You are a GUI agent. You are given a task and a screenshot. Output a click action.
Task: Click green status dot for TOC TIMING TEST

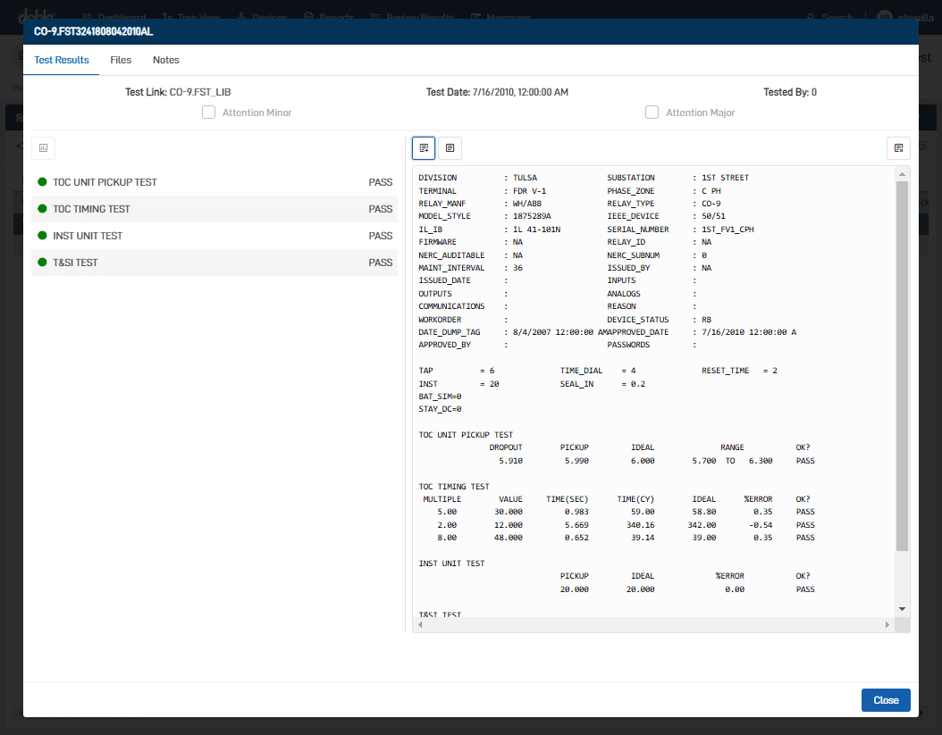pyautogui.click(x=42, y=209)
